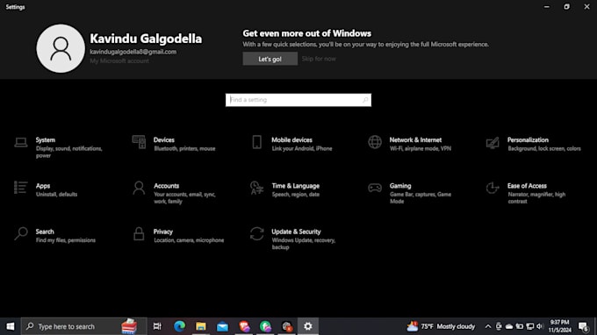
Task: Open the Apps list icon
Action: pyautogui.click(x=21, y=188)
